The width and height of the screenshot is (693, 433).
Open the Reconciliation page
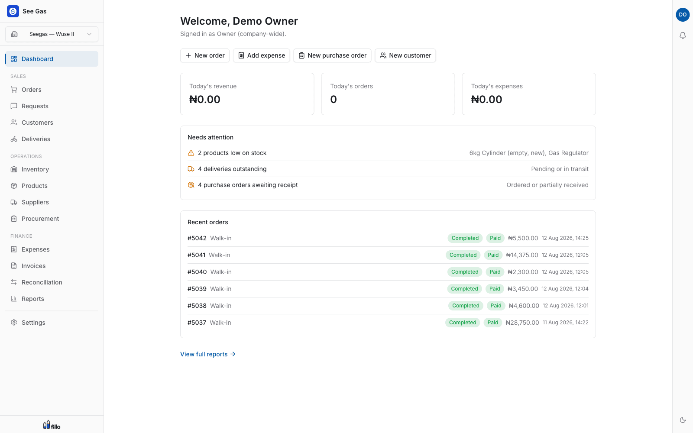[52, 282]
